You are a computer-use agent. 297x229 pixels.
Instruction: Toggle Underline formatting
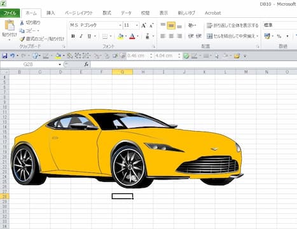pos(89,36)
